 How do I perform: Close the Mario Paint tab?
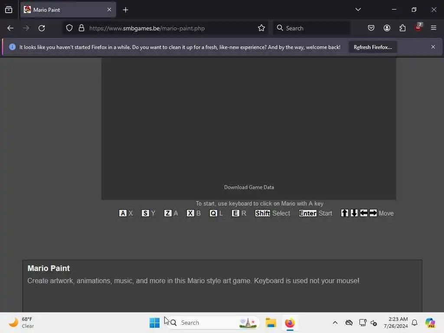tap(109, 10)
